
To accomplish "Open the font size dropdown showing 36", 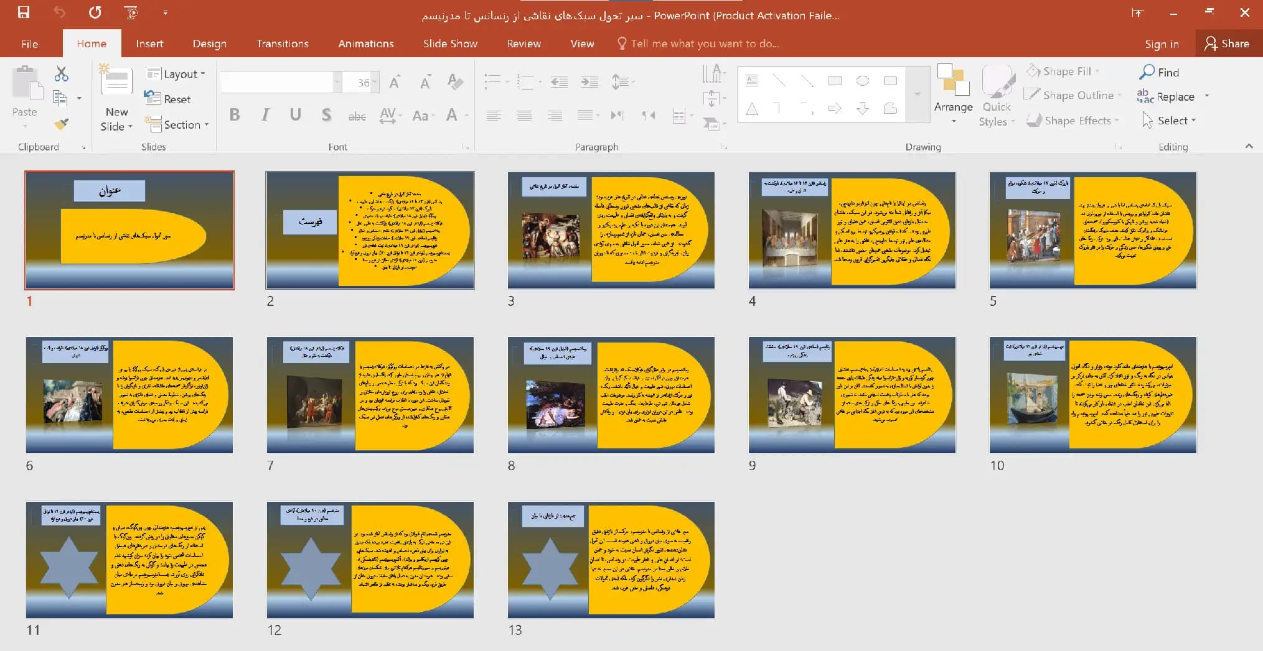I will (374, 82).
